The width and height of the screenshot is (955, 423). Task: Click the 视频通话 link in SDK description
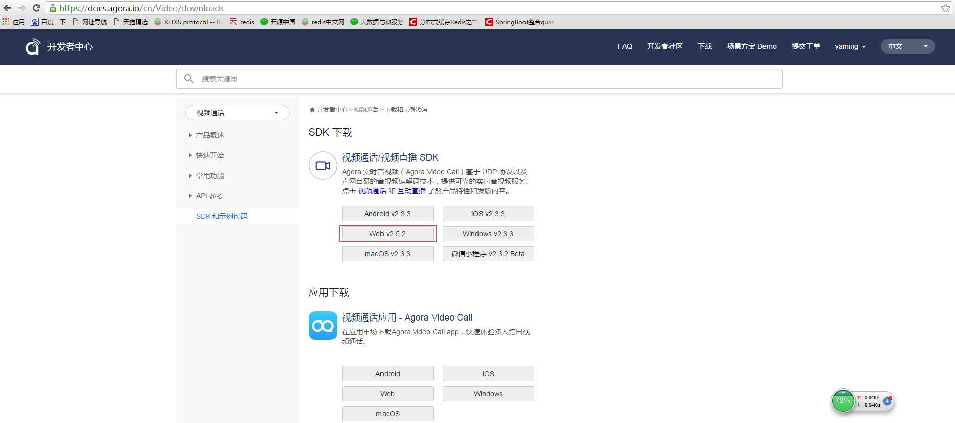(372, 191)
